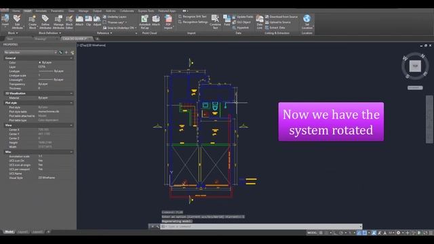The width and height of the screenshot is (434, 244).
Task: Click the navigation bar on right edge
Action: tap(429, 119)
